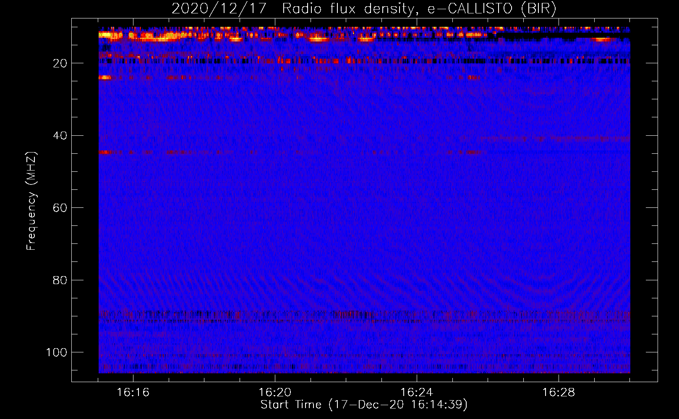Click the 40 MHz frequency tick label
Image resolution: width=679 pixels, height=419 pixels.
click(x=60, y=136)
